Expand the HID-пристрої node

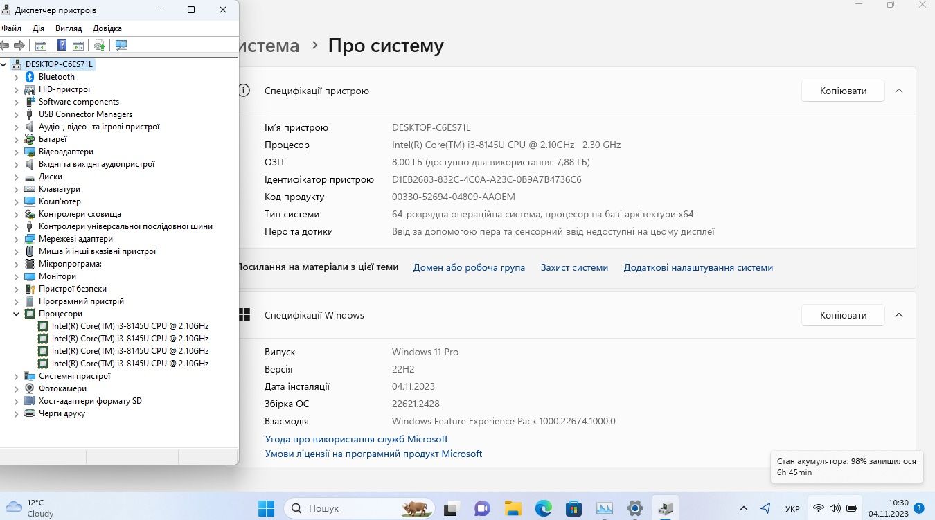point(17,89)
